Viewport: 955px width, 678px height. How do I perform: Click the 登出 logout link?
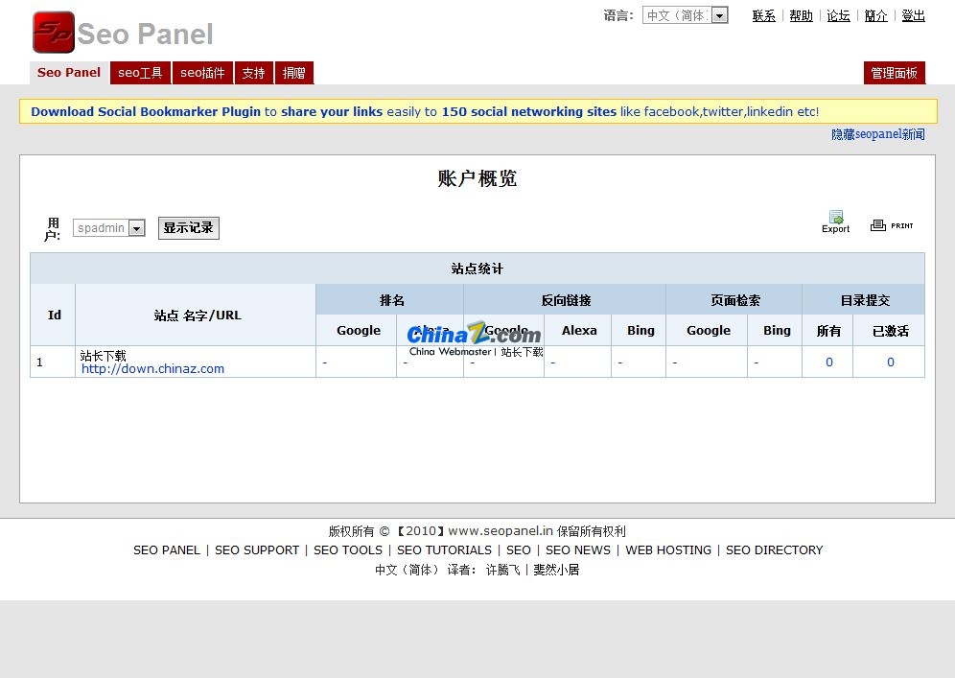(x=913, y=15)
